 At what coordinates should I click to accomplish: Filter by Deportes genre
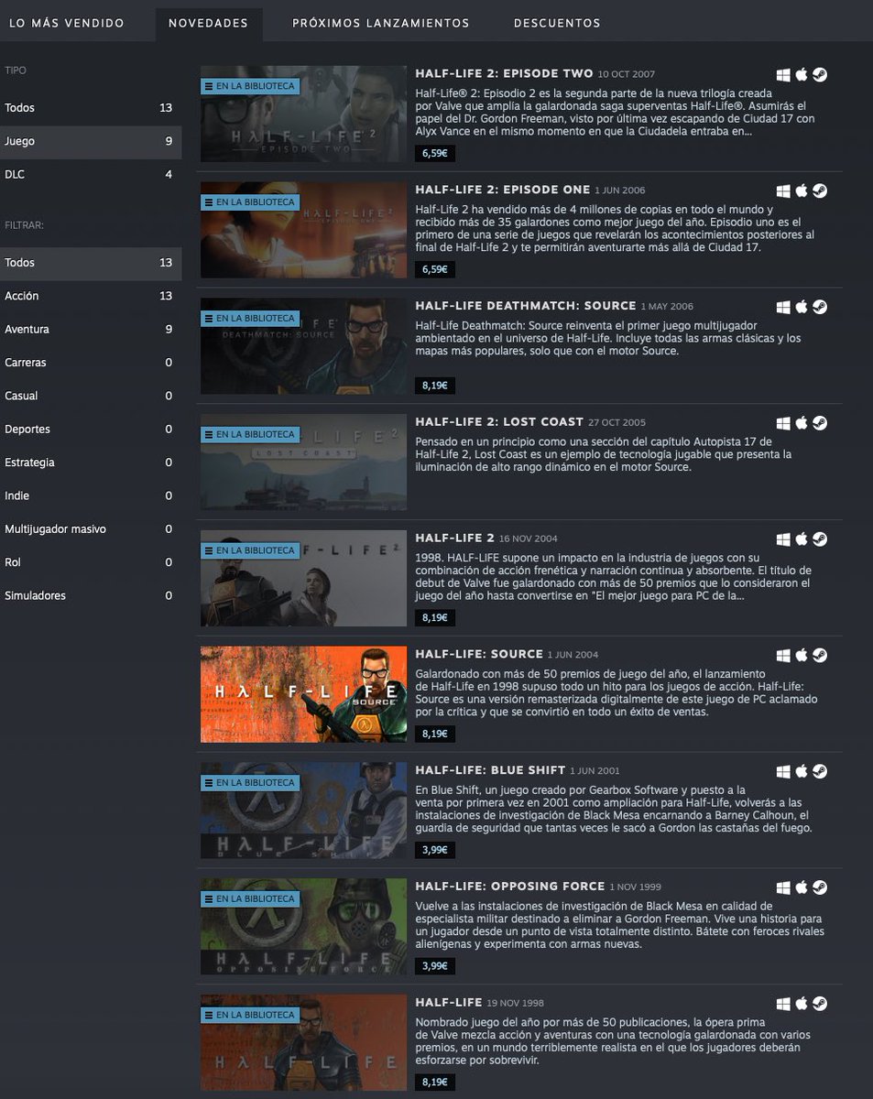pos(90,429)
